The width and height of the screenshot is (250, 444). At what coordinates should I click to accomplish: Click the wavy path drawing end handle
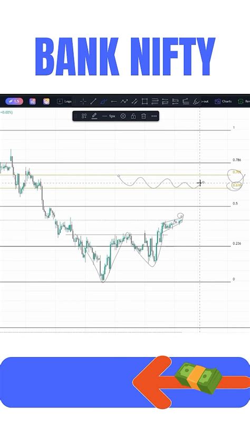(x=203, y=182)
